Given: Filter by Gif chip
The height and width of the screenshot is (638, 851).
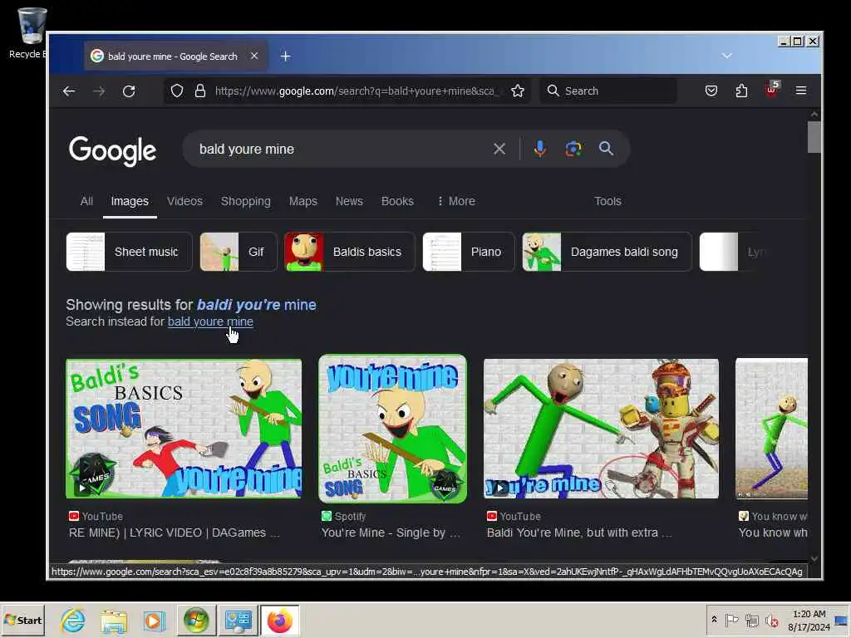Looking at the screenshot, I should (x=239, y=252).
